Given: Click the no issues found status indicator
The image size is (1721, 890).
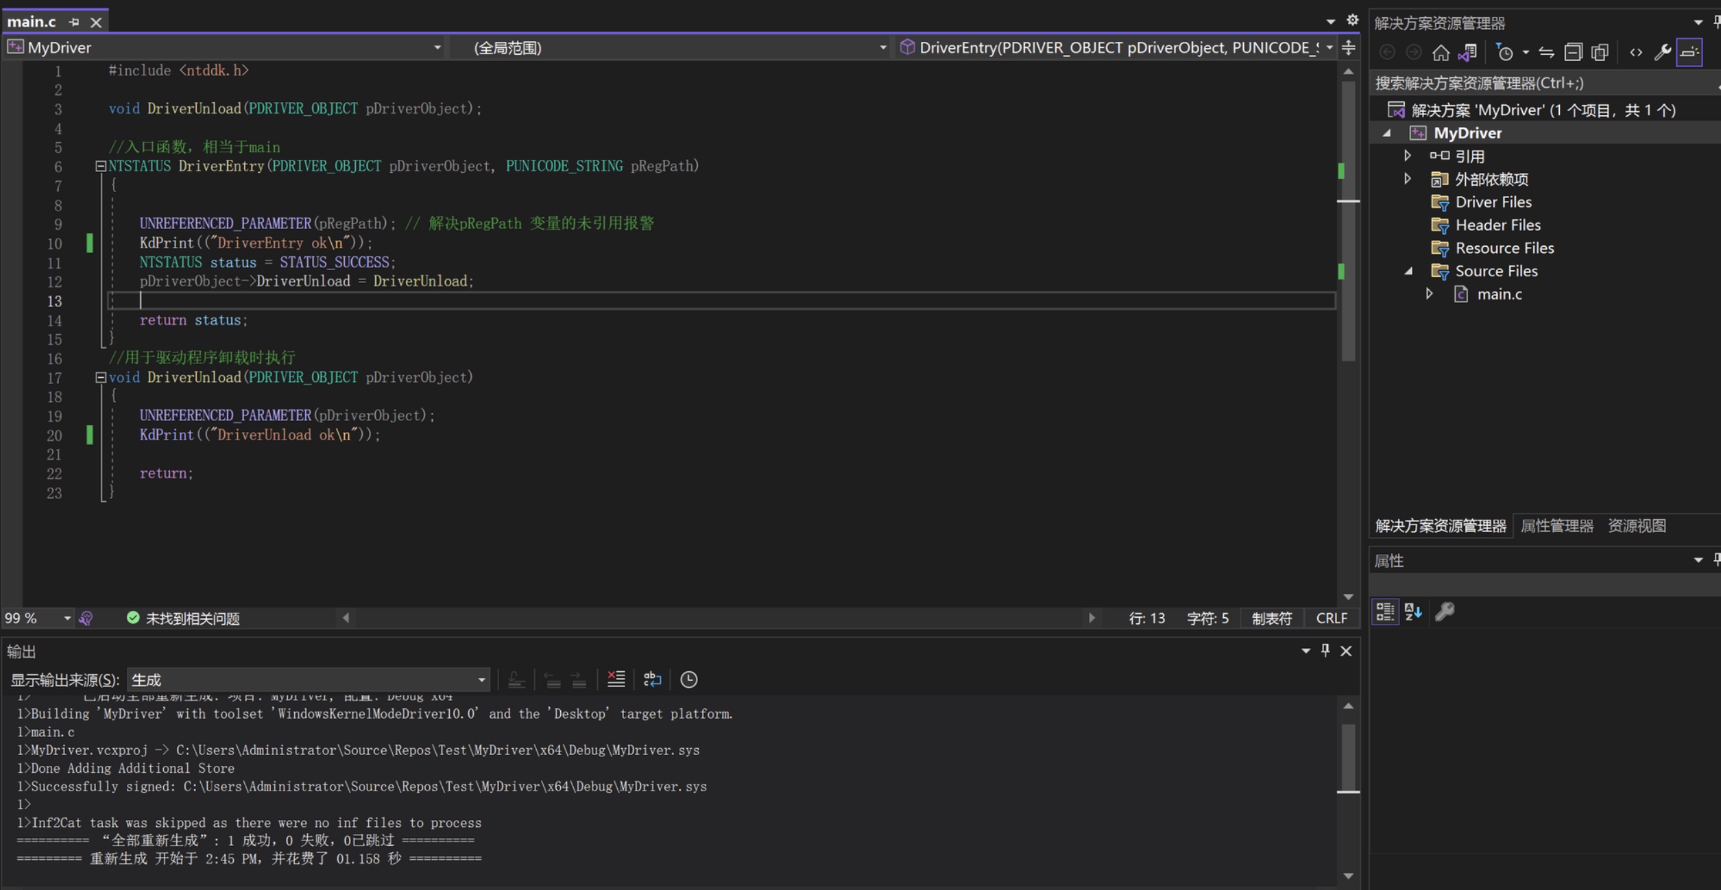Looking at the screenshot, I should (183, 618).
